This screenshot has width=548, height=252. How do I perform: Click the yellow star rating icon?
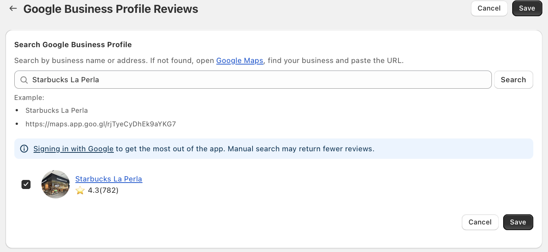pyautogui.click(x=80, y=191)
